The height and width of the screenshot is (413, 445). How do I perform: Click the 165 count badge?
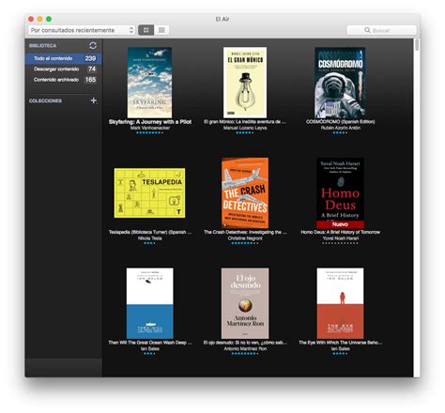pos(90,80)
